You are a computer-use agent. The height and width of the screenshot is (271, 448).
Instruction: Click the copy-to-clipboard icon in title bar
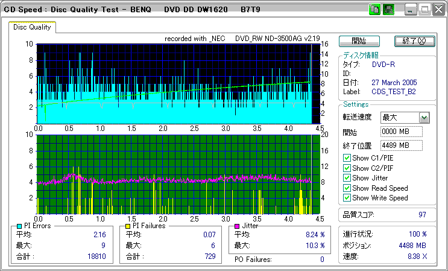tap(374, 10)
